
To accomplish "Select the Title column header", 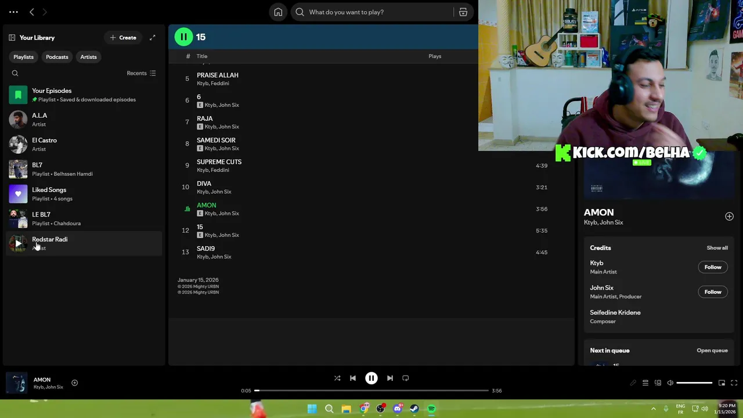I will [202, 56].
